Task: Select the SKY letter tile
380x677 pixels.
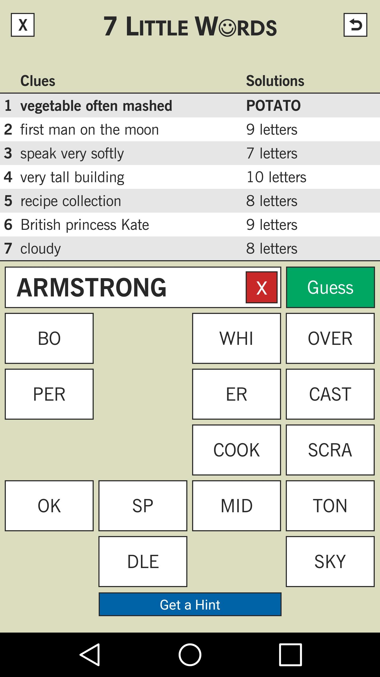Action: [x=330, y=561]
